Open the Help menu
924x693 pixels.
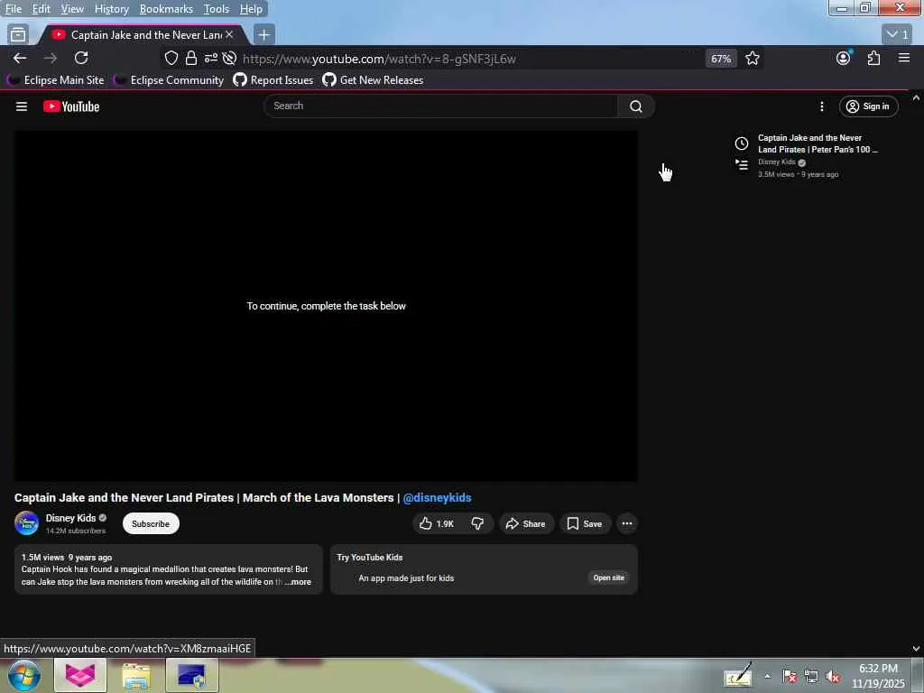pyautogui.click(x=251, y=9)
